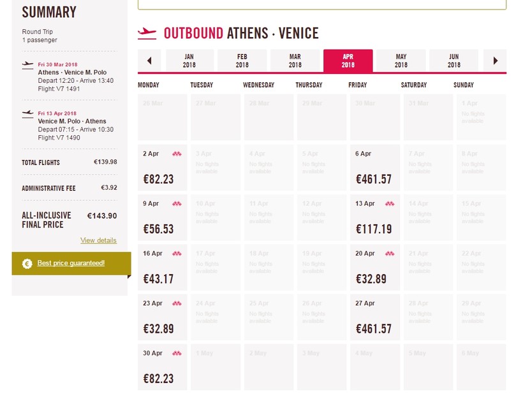Image resolution: width=523 pixels, height=399 pixels.
Task: Click the next months right arrow
Action: coord(496,61)
